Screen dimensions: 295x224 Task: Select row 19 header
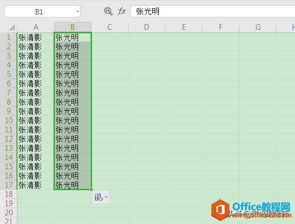click(x=9, y=203)
